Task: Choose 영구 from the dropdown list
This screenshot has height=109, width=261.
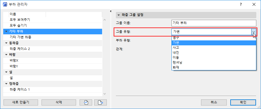Action: click(214, 38)
